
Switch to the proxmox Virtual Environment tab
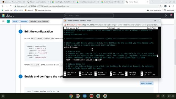click(x=13, y=2)
